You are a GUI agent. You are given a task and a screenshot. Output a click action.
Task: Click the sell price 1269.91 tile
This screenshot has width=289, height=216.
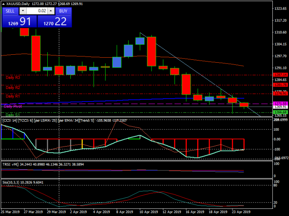[18, 22]
